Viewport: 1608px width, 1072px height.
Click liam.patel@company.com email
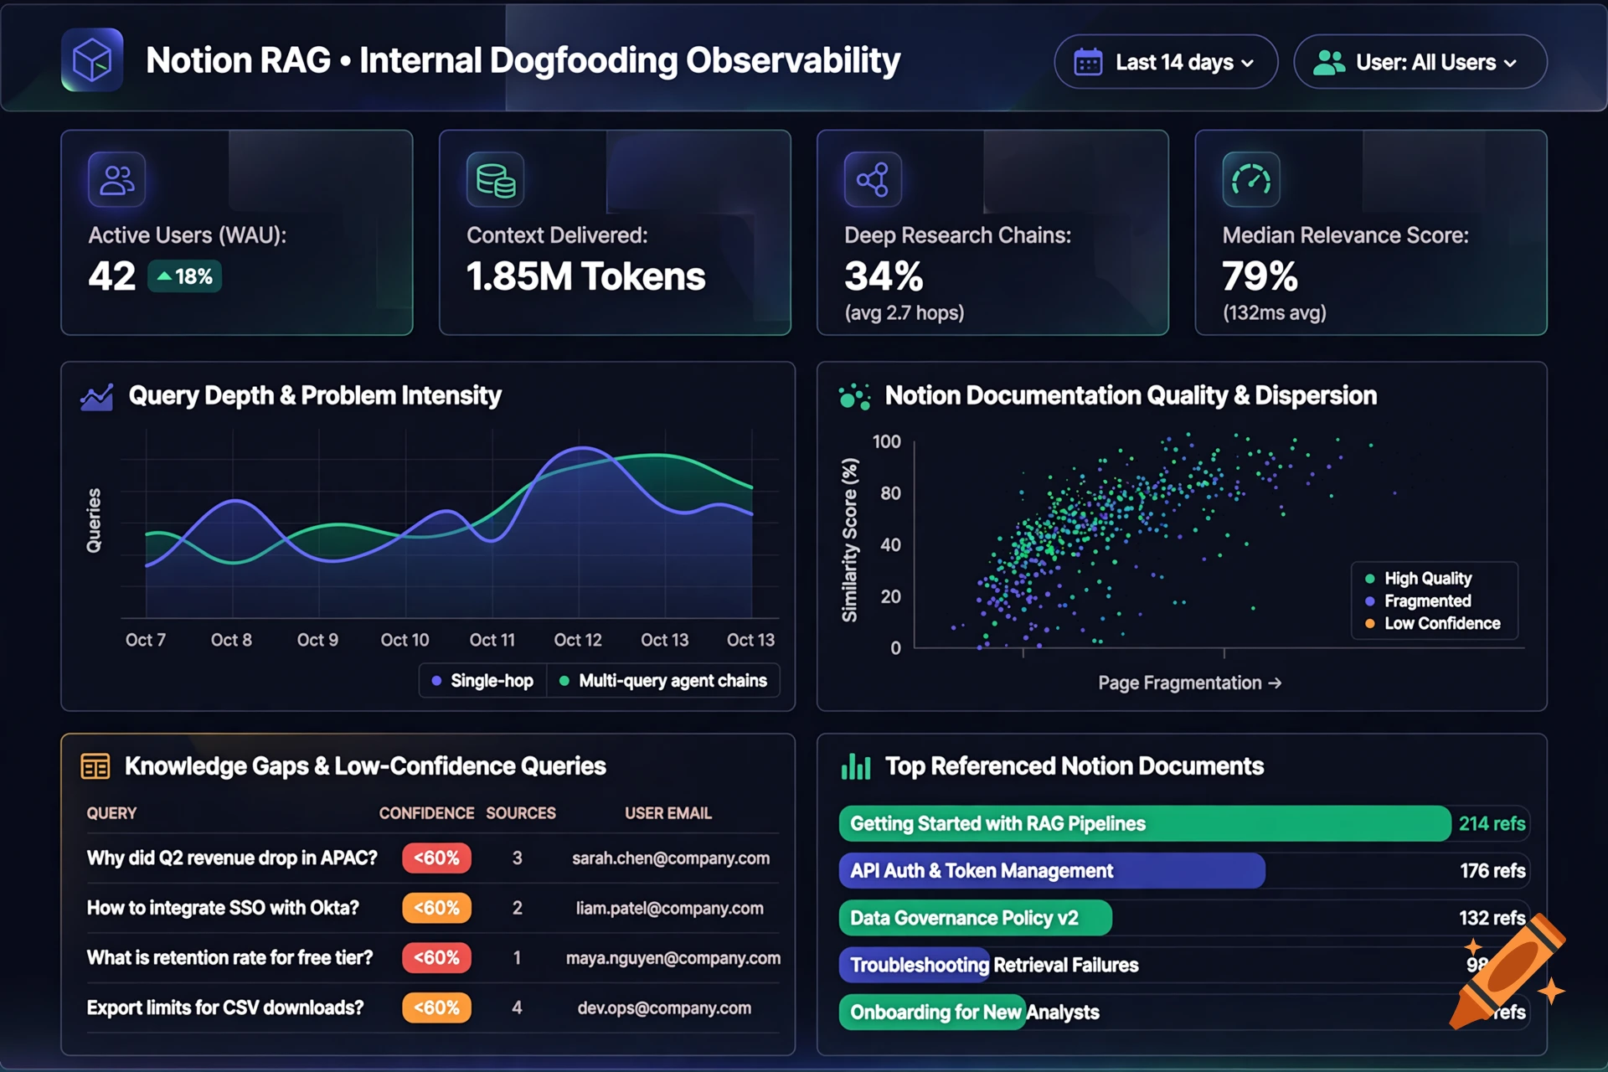(669, 908)
